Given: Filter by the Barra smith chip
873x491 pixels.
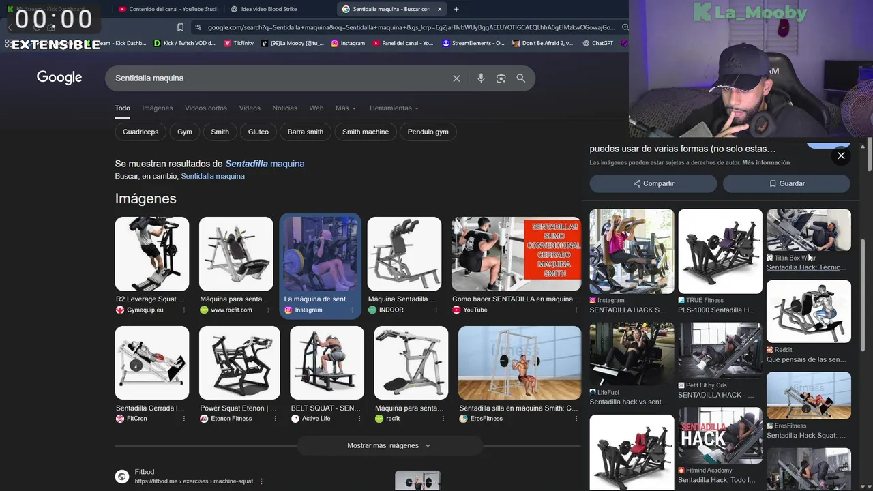Looking at the screenshot, I should [x=306, y=132].
